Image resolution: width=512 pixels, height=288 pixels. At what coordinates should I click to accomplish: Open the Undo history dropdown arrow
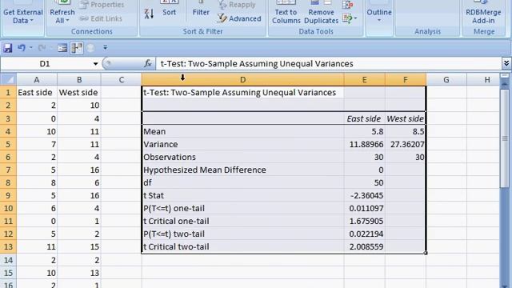point(31,48)
